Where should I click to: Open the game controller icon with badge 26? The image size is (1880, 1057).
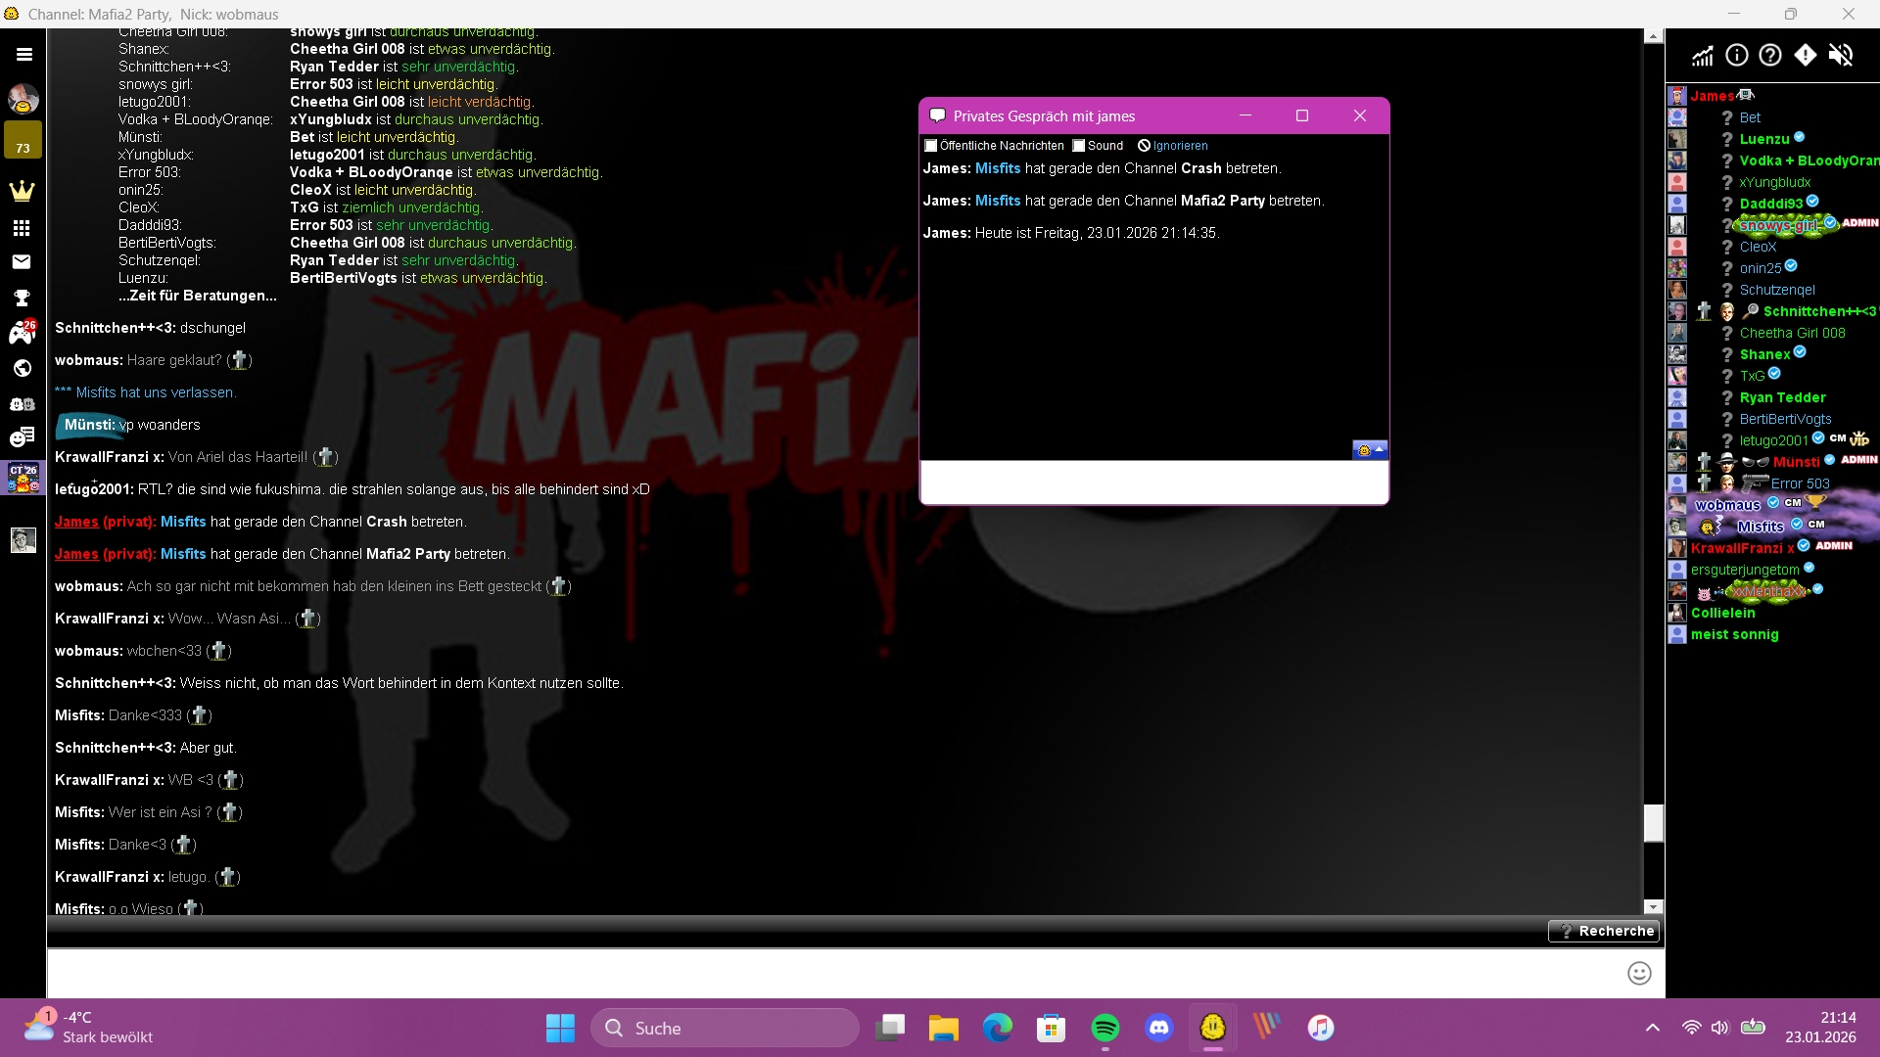[x=22, y=334]
